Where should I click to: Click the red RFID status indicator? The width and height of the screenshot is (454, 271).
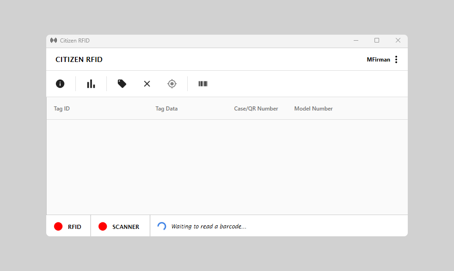[x=58, y=227]
